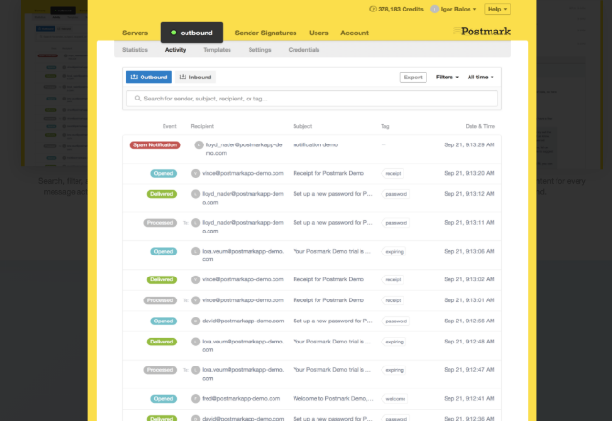Click Opened badge for 9:12:56 AM row

pyautogui.click(x=164, y=321)
